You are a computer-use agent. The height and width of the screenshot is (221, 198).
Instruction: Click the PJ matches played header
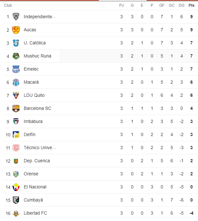121,5
